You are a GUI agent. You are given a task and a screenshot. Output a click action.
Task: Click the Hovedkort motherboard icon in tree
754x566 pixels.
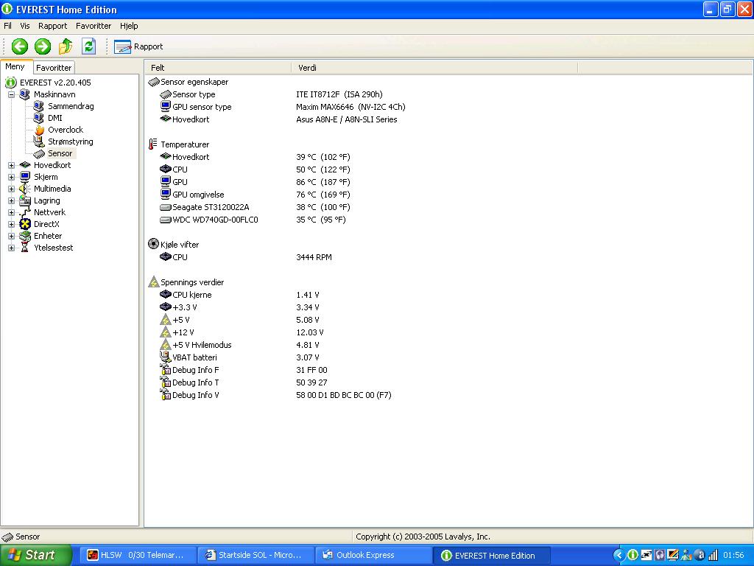click(x=25, y=165)
